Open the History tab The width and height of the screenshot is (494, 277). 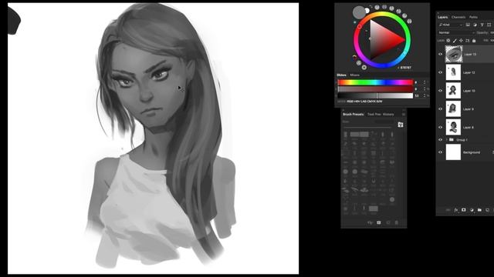388,115
